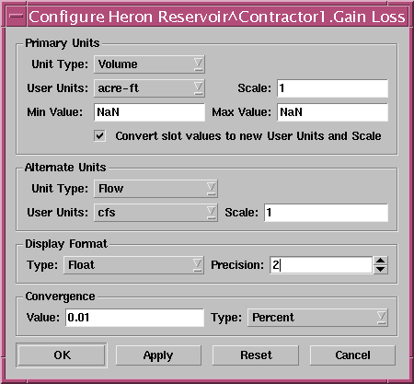Screen dimensions: 414x384
Task: Click the Reset button
Action: [256, 355]
